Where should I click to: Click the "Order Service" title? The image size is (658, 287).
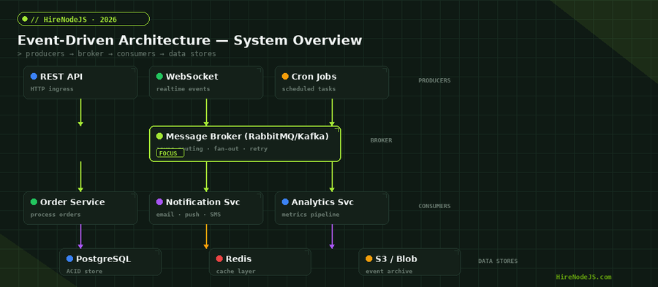[72, 202]
